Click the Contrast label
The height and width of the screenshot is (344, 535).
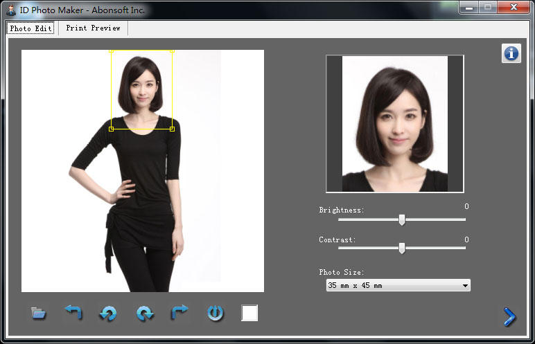click(337, 239)
